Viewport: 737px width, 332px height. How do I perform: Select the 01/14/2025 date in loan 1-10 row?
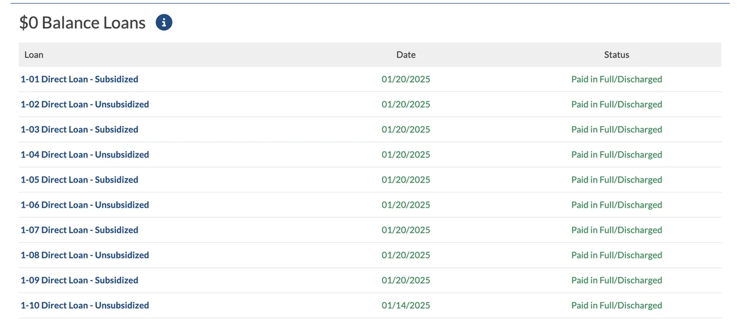click(406, 305)
